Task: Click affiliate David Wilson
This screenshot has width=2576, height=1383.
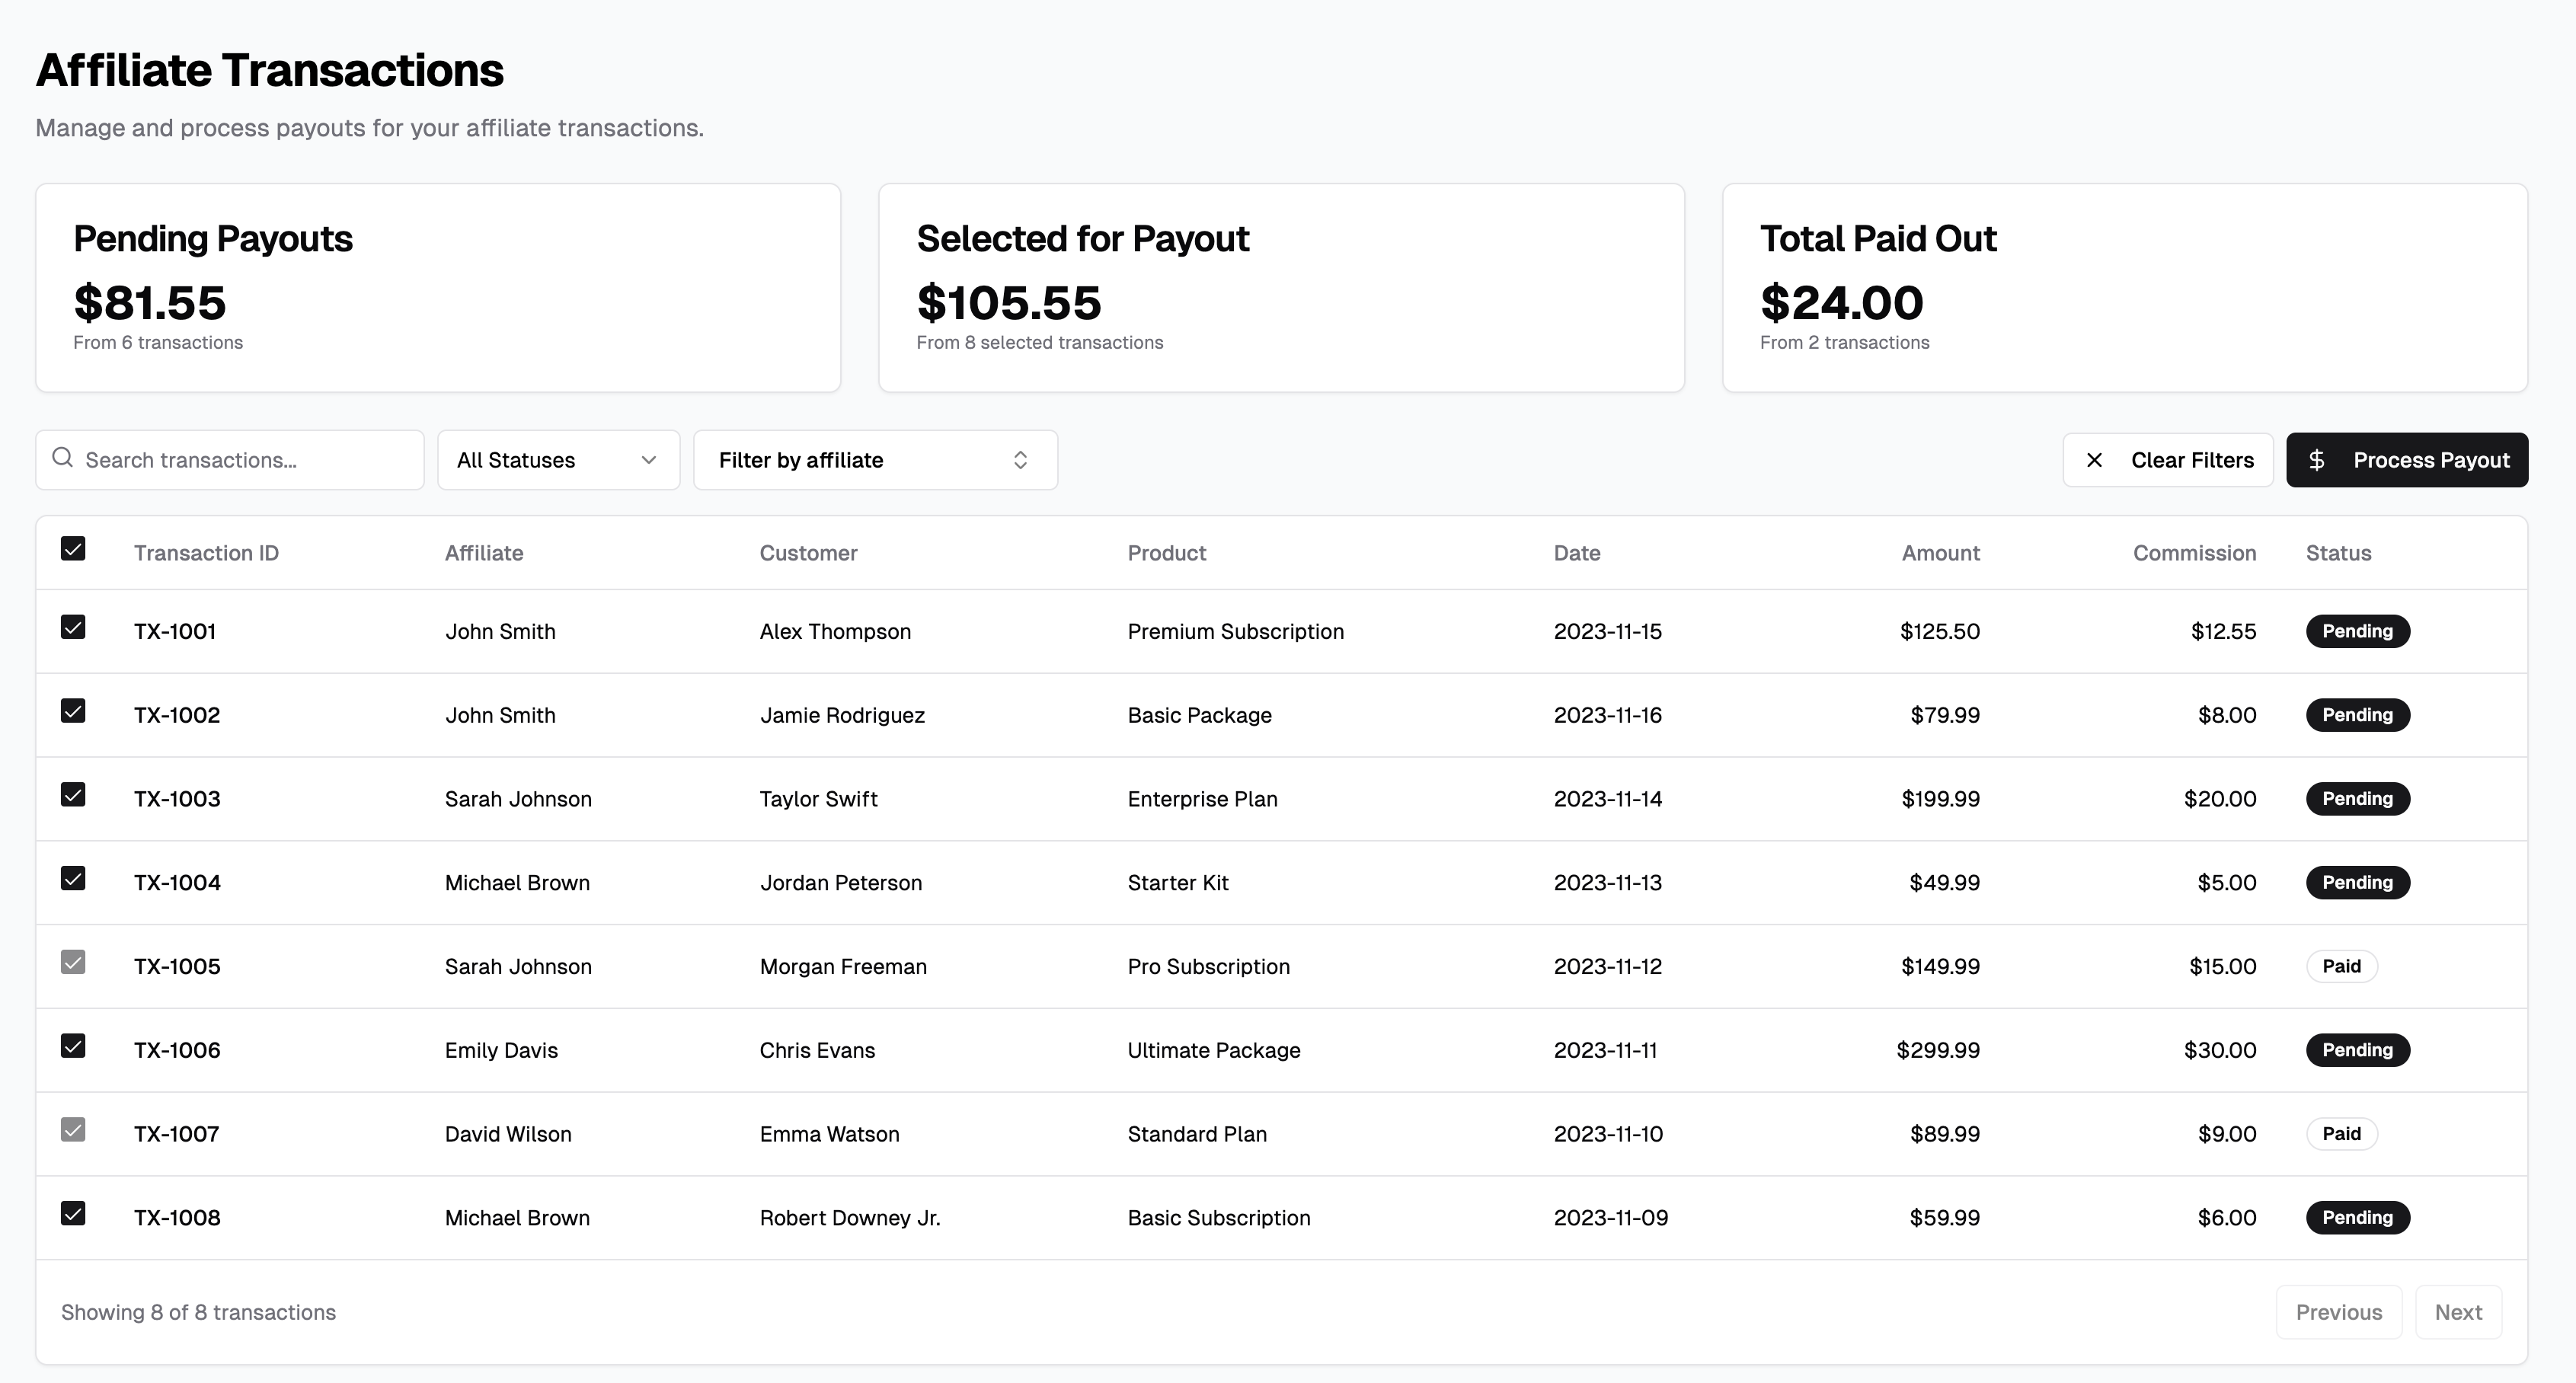Action: 508,1134
